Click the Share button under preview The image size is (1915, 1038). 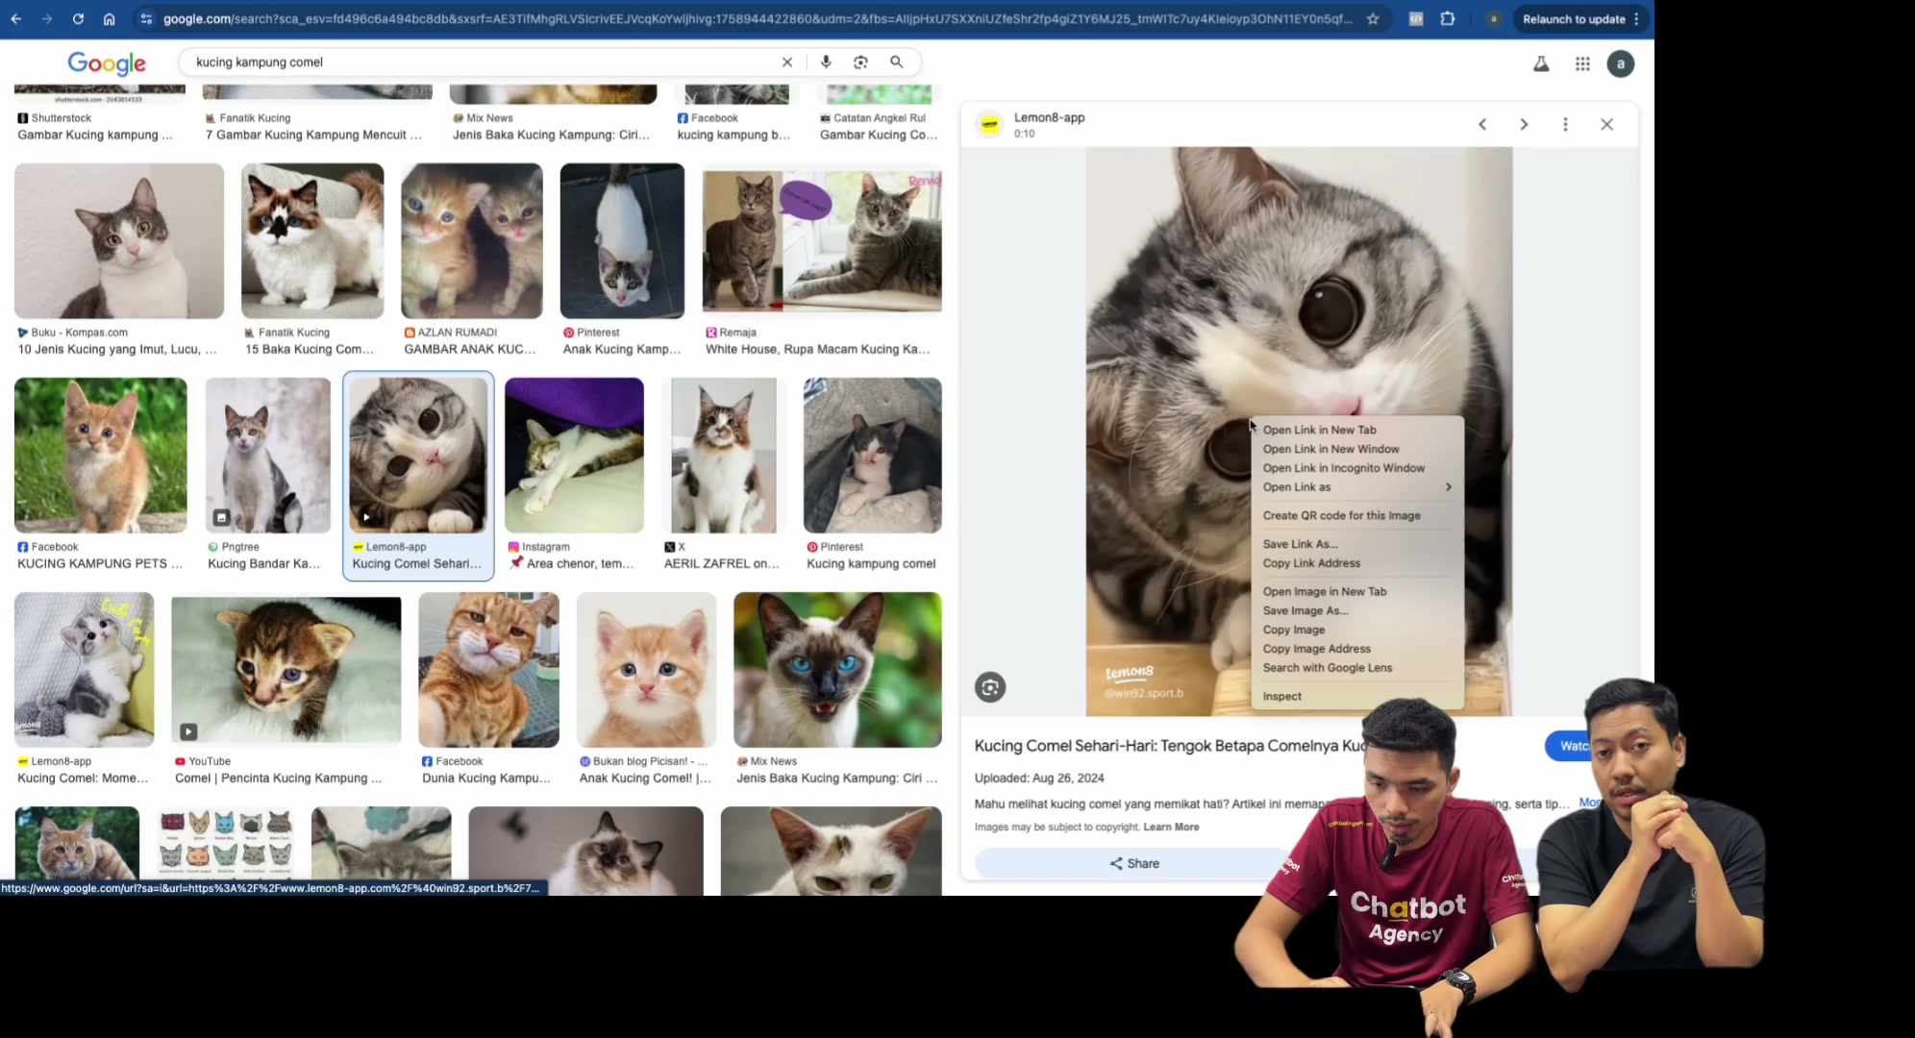(1134, 863)
